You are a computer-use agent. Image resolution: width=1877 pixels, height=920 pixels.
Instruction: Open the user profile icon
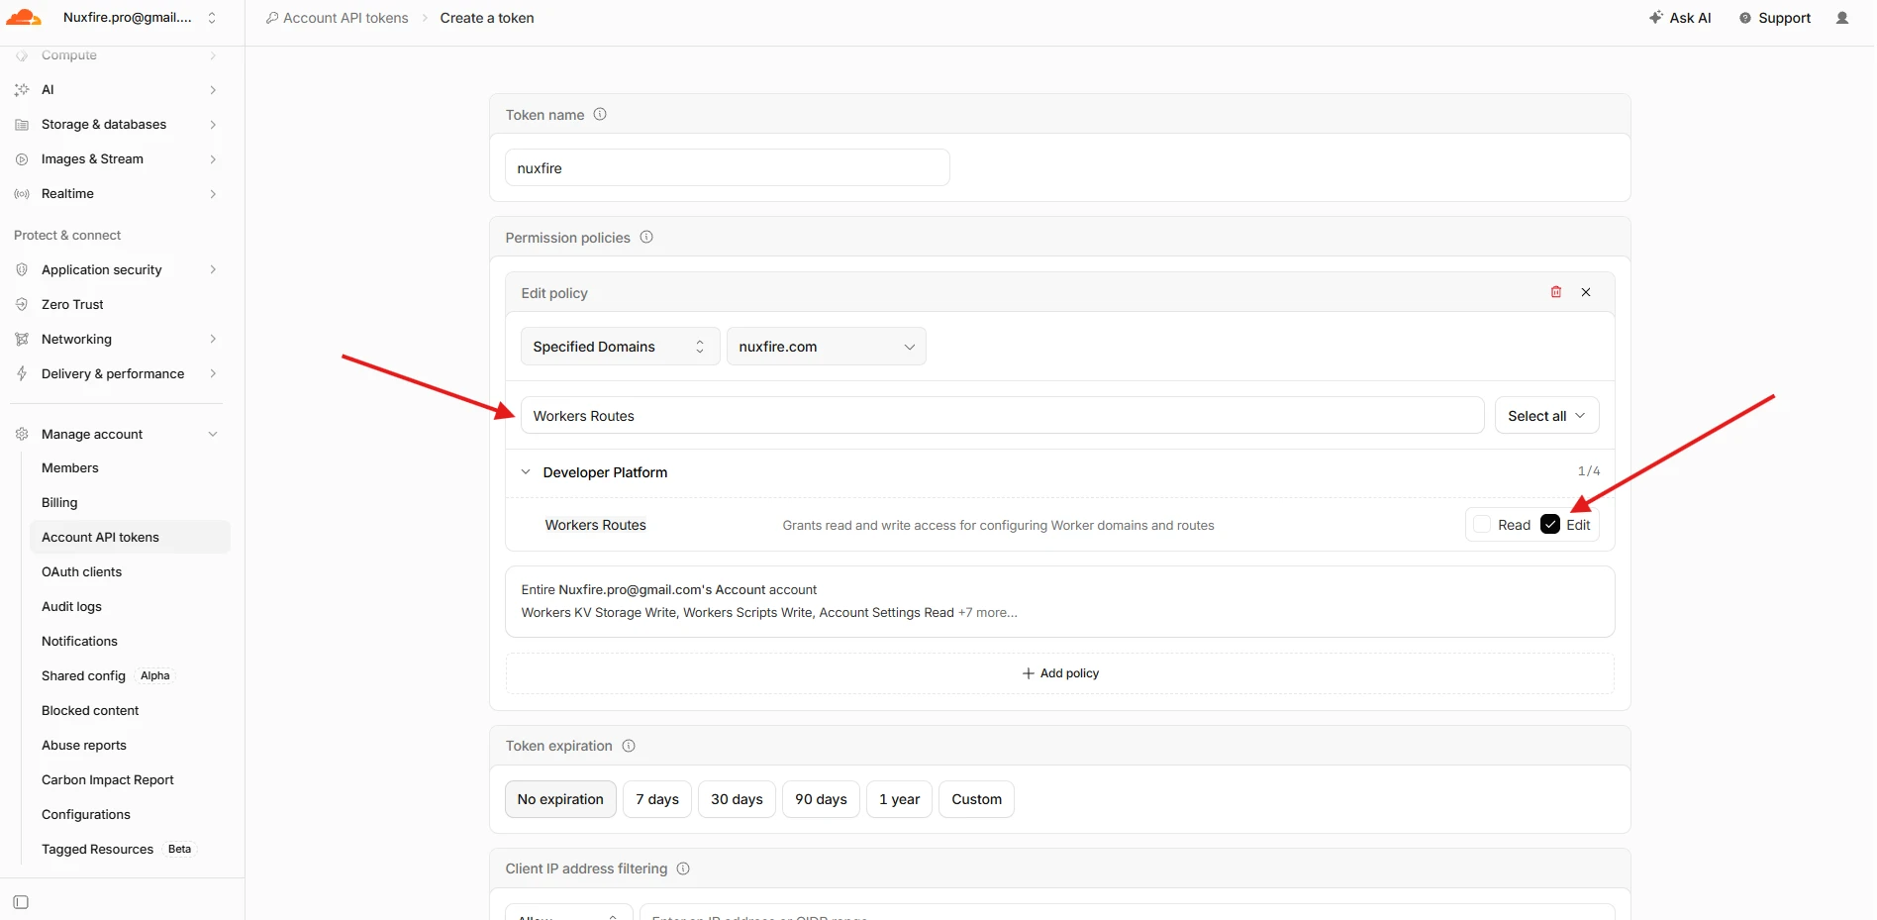point(1842,18)
